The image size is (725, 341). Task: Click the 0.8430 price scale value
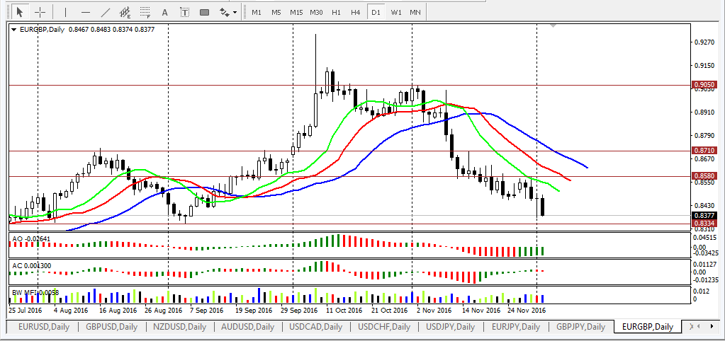[x=704, y=205]
